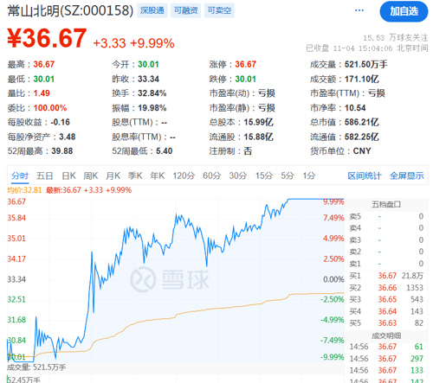Image resolution: width=433 pixels, height=383 pixels.
Task: Click the stock title 常山北明(SZ:000158)
Action: 70,10
